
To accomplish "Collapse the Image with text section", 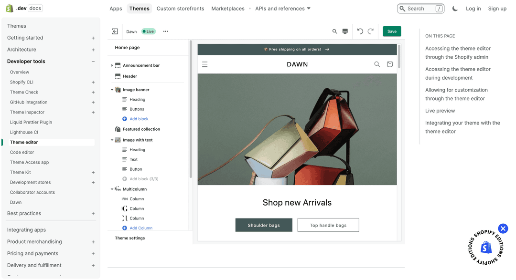I will (x=112, y=140).
